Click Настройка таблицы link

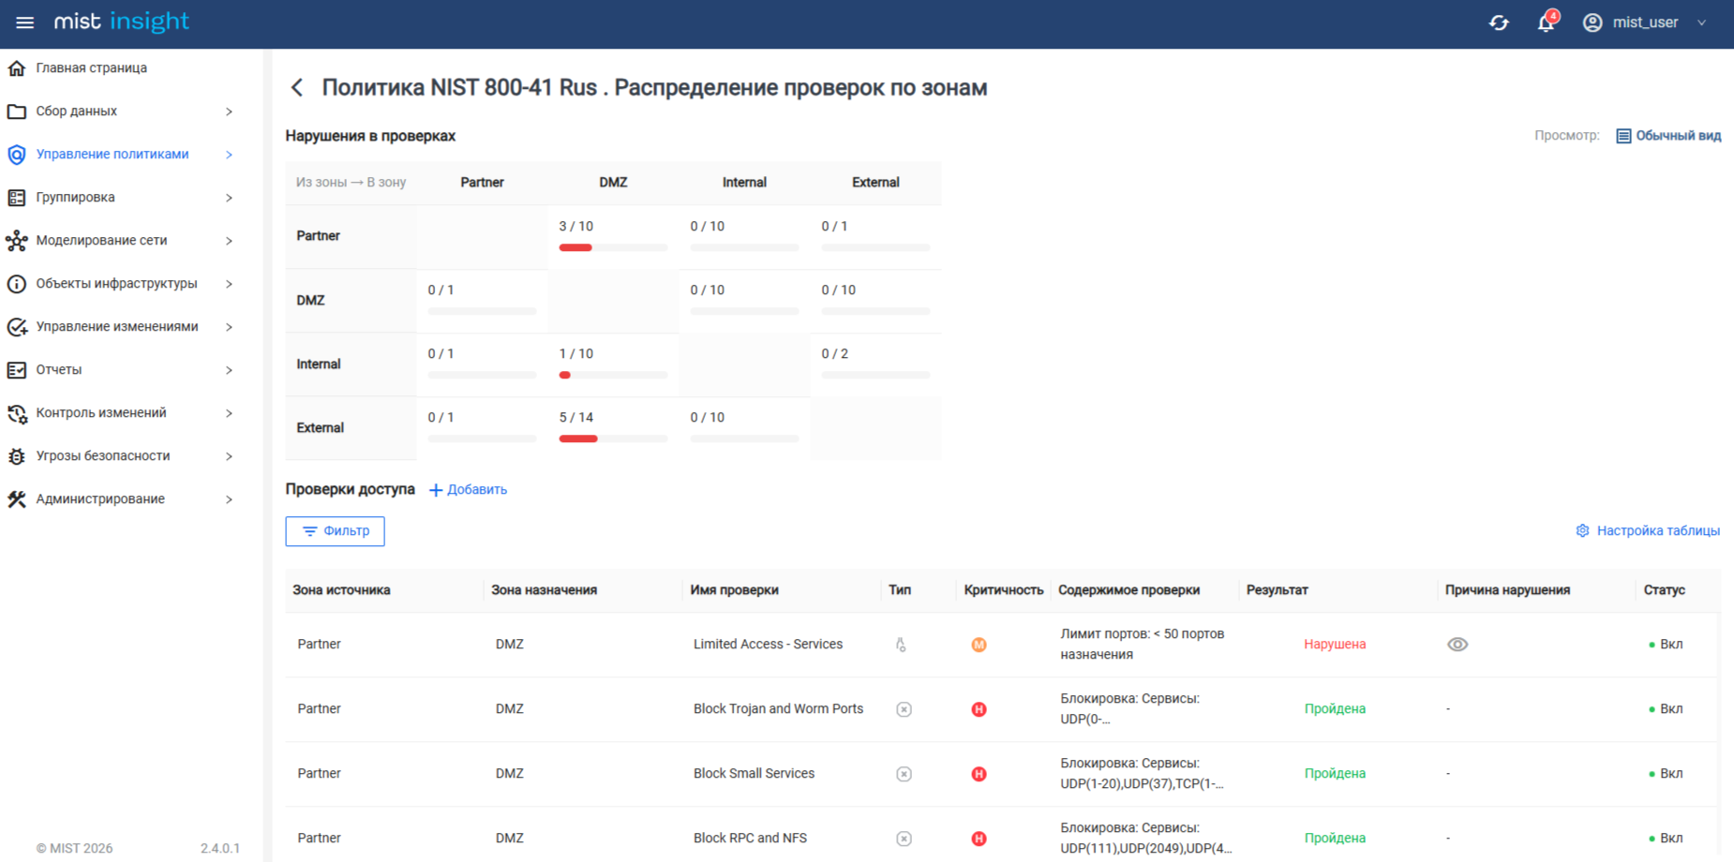[x=1658, y=530]
